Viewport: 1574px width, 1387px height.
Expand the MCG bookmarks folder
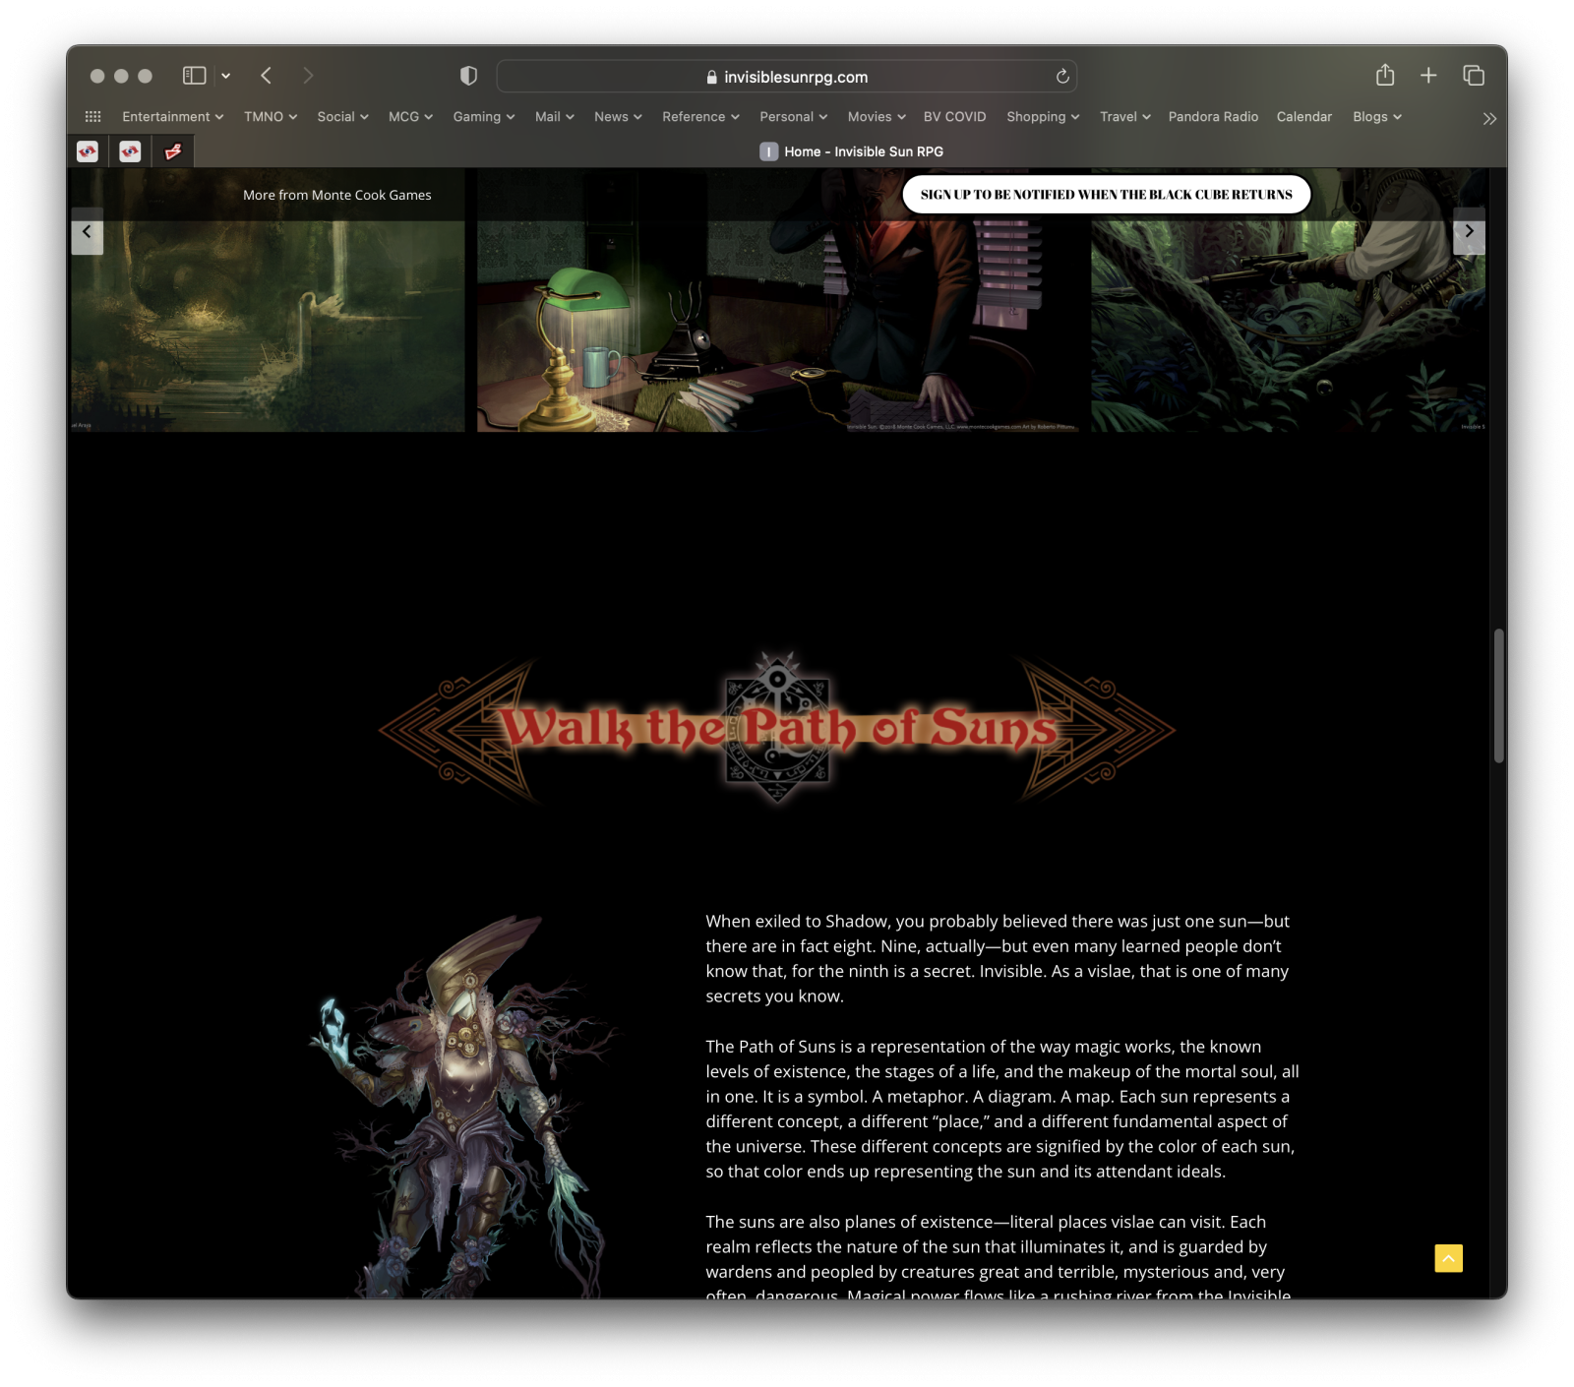[410, 116]
